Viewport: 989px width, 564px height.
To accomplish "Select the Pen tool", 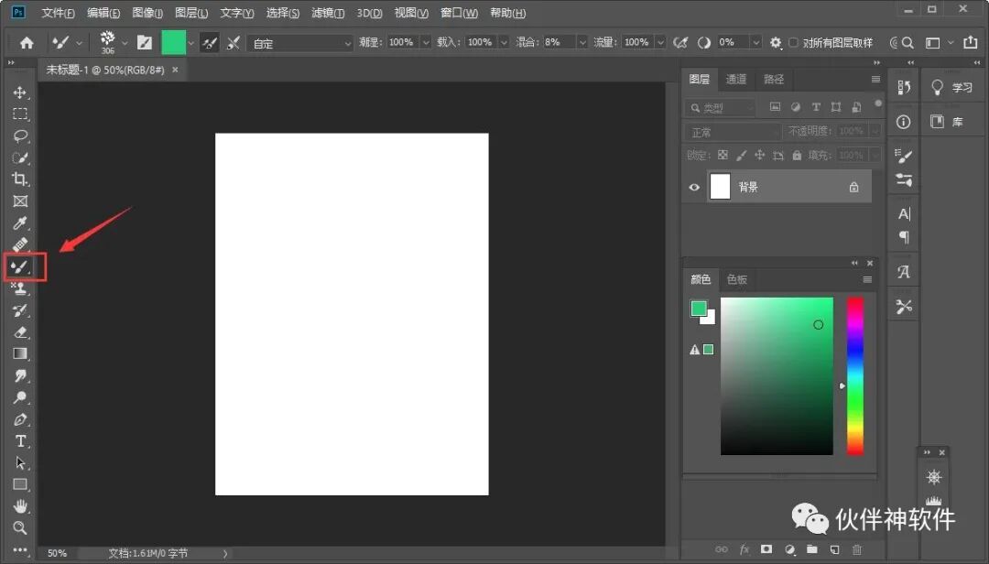I will [x=20, y=419].
